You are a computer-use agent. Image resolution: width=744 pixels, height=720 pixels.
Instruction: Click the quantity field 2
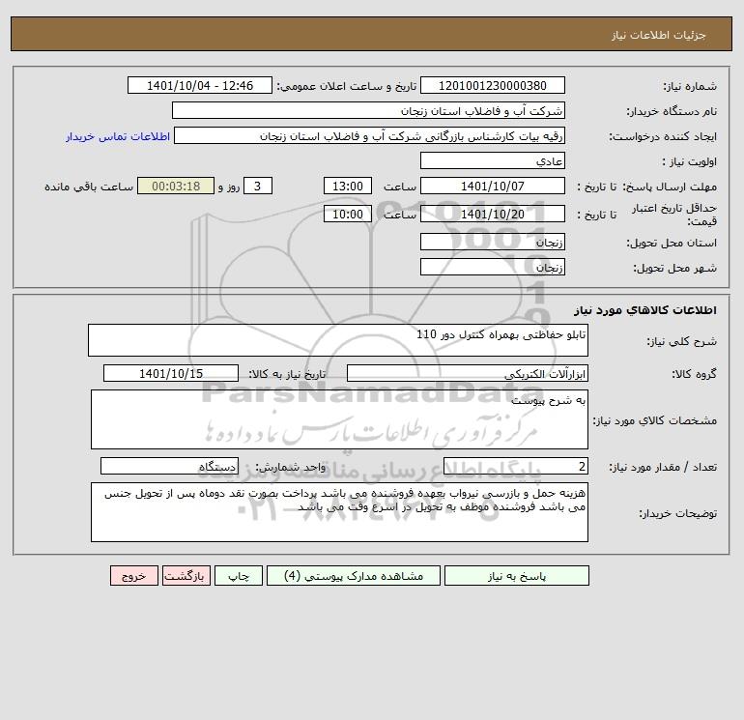[x=516, y=467]
